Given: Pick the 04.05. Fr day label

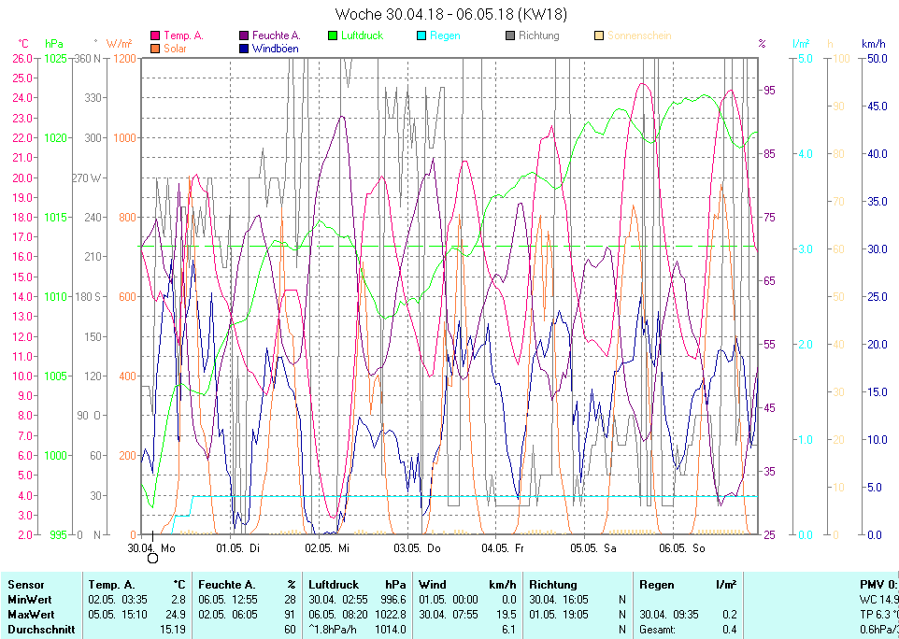Looking at the screenshot, I should coord(503,548).
